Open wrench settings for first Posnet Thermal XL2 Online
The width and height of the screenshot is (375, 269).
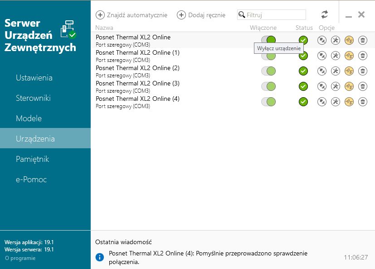click(335, 40)
